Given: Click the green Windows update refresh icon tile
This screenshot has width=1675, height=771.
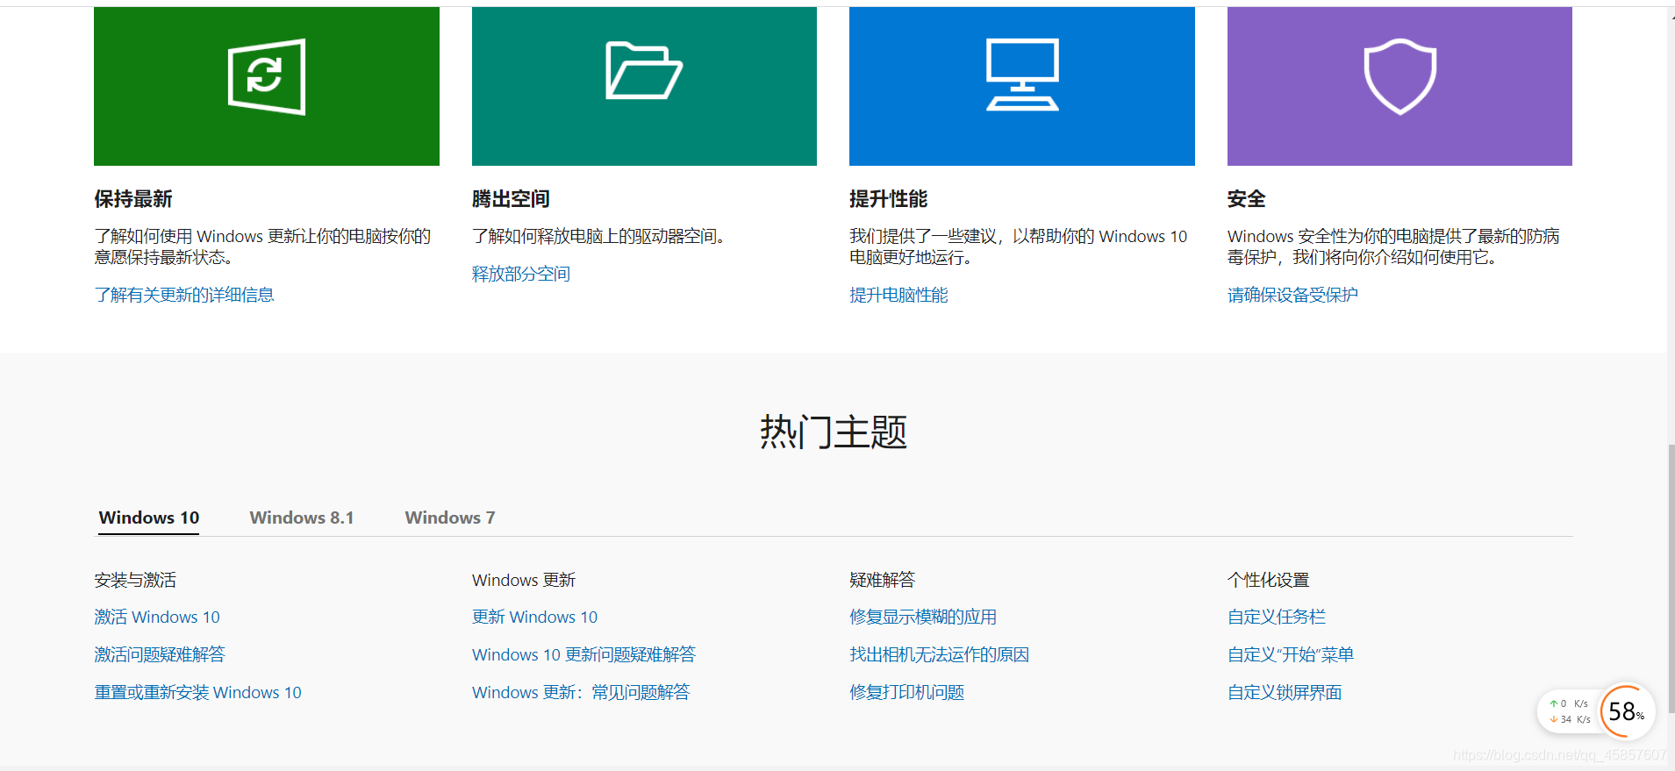Looking at the screenshot, I should pos(267,86).
